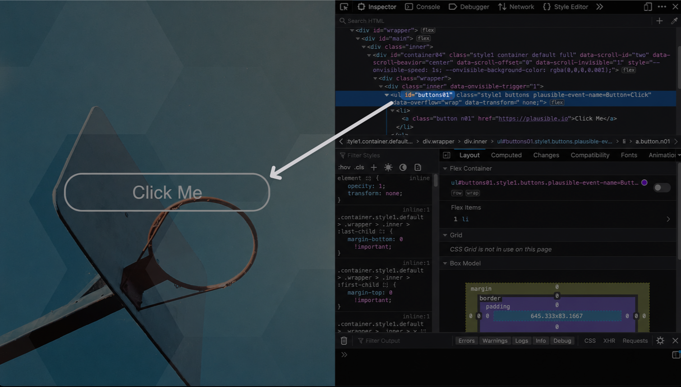
Task: Select the eyedropper color picker tool
Action: pyautogui.click(x=674, y=21)
